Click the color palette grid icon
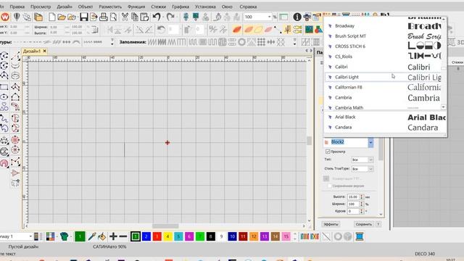The width and height of the screenshot is (464, 261). tap(50, 236)
